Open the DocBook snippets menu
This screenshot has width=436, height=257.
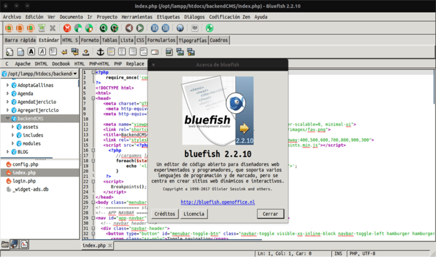61,64
